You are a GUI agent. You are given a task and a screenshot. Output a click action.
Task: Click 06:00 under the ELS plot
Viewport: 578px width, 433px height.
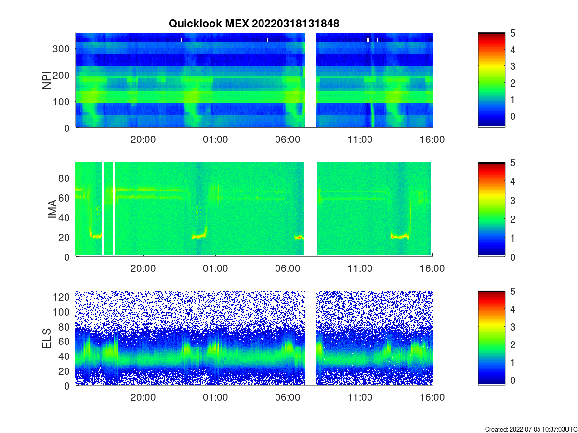point(288,398)
